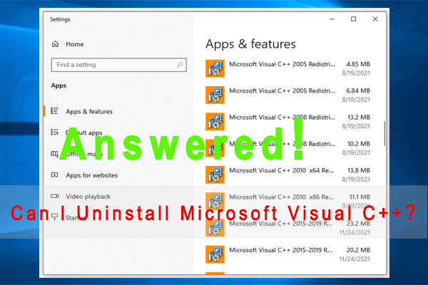The width and height of the screenshot is (428, 285).
Task: Click the 13.8 MB size text
Action: [x=359, y=170]
